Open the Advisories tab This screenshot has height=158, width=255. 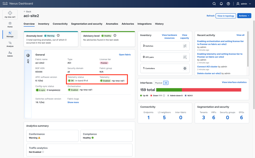(x=128, y=24)
